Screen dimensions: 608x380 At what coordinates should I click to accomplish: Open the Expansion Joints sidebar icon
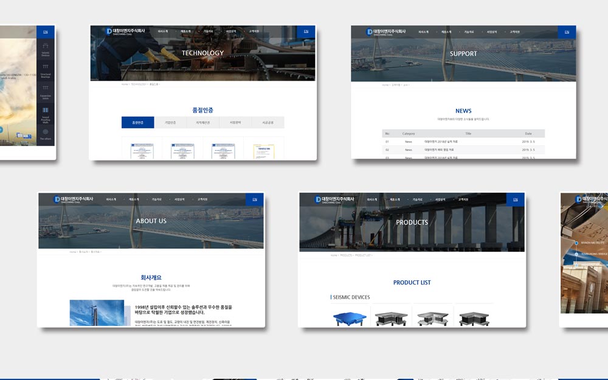pyautogui.click(x=46, y=92)
